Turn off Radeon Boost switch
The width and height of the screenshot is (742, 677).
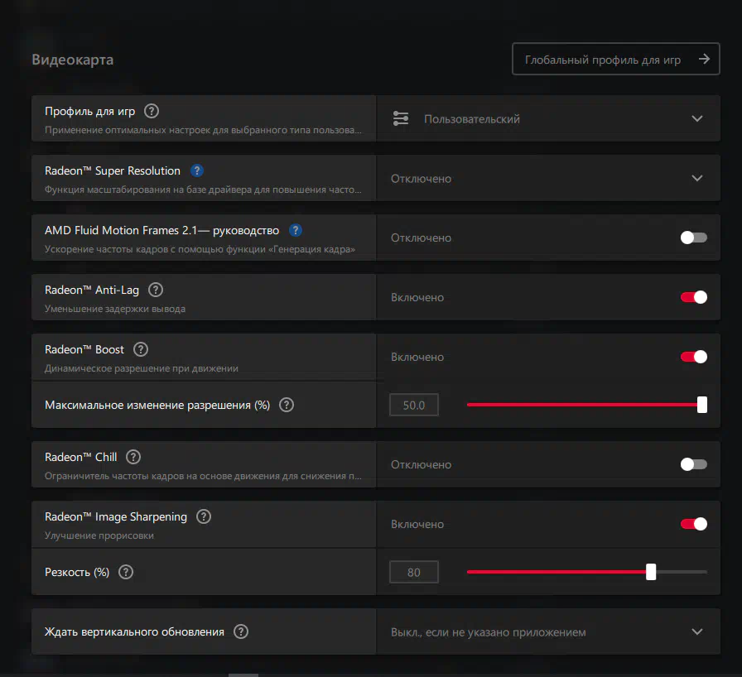[x=694, y=357]
